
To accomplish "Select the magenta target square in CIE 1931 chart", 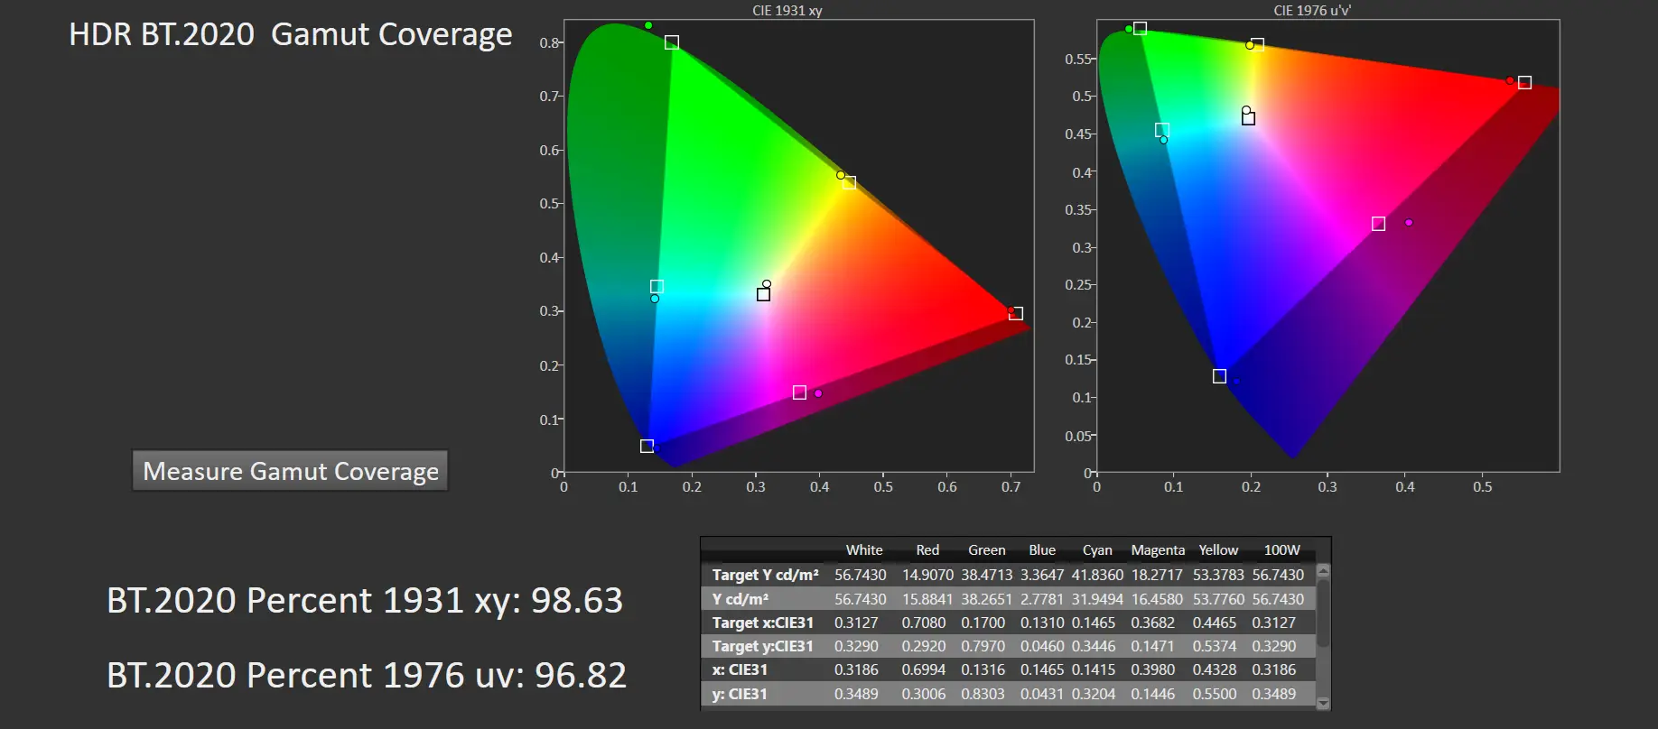I will pos(799,392).
